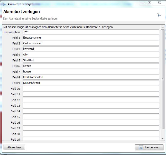Focus the Feld 7 house field
The height and width of the screenshot is (155, 166).
coord(91,71)
